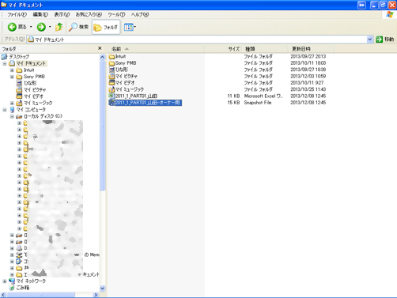Expand マイ ミュージック tree node
Screen dimensions: 397x298
12,103
